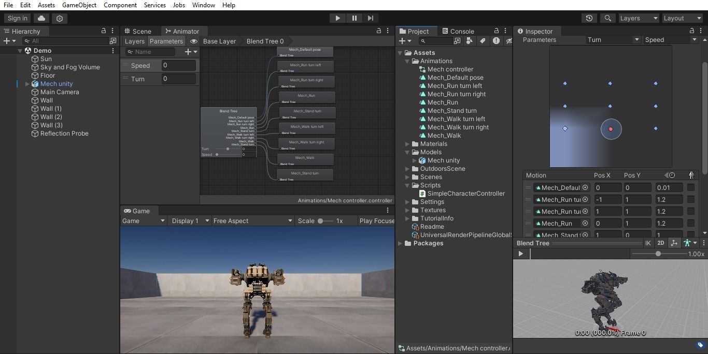The width and height of the screenshot is (708, 354).
Task: Open the Display 1 dropdown
Action: (x=190, y=220)
